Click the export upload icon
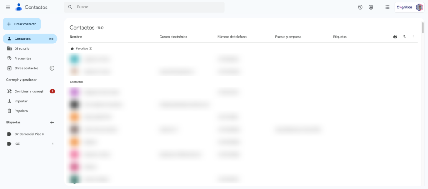The image size is (428, 189). pos(404,37)
